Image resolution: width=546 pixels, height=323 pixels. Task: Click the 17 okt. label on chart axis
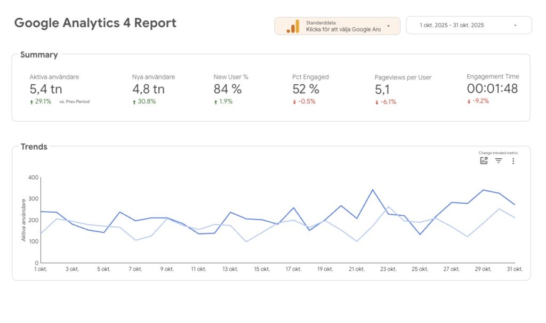294,269
